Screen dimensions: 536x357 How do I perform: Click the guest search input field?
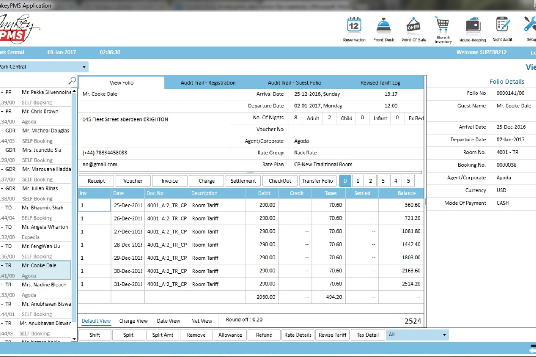pyautogui.click(x=34, y=80)
